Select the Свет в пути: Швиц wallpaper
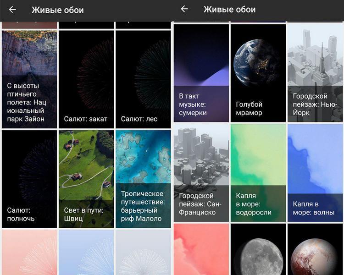 86,179
